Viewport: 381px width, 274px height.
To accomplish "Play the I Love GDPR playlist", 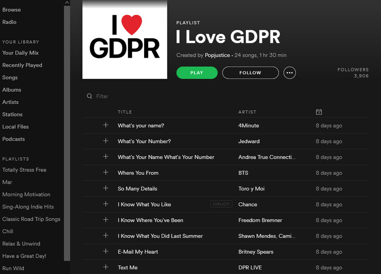I will coord(197,73).
